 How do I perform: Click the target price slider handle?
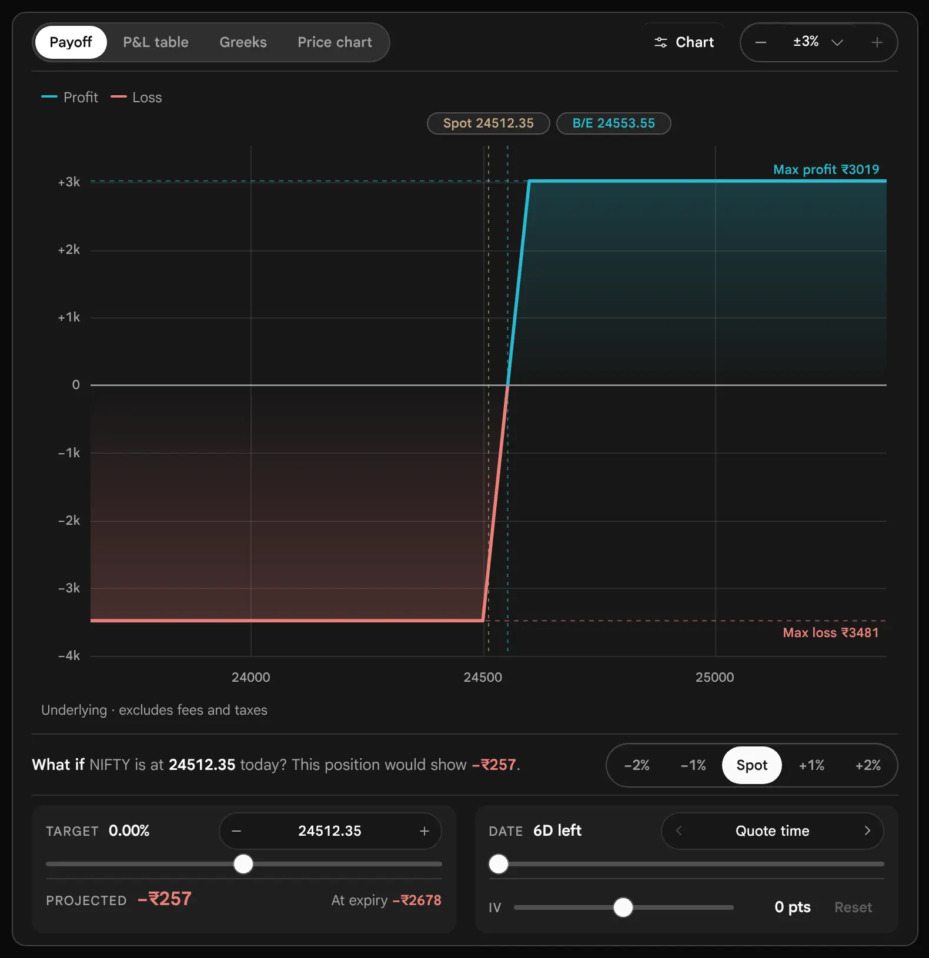pos(243,864)
